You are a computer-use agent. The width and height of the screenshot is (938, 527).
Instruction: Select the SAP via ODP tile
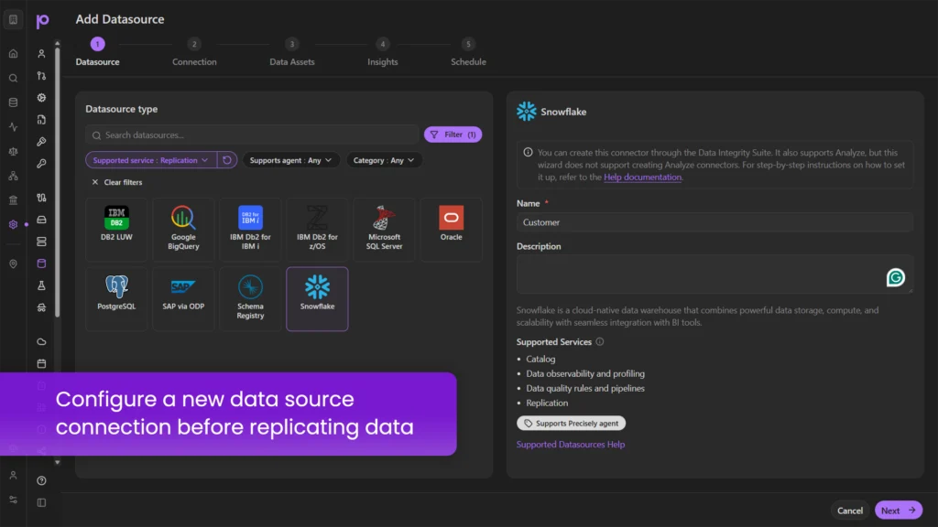click(183, 299)
